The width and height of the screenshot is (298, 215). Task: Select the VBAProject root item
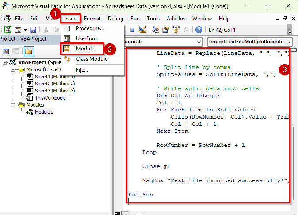[x=39, y=62]
